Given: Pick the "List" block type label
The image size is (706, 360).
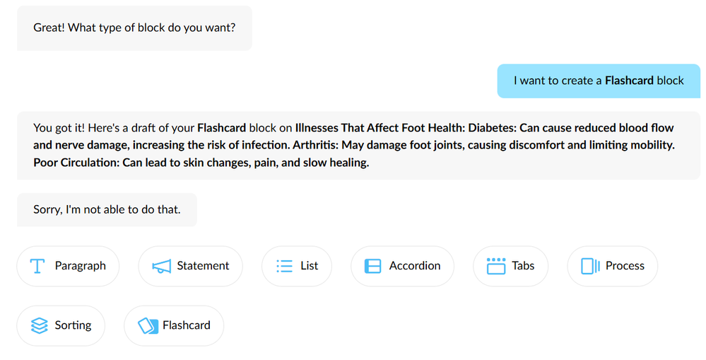Looking at the screenshot, I should pyautogui.click(x=309, y=266).
